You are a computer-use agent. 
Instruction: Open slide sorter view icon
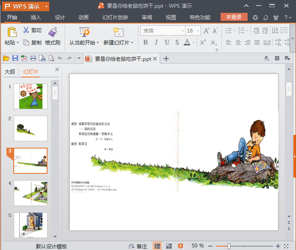pyautogui.click(x=169, y=246)
